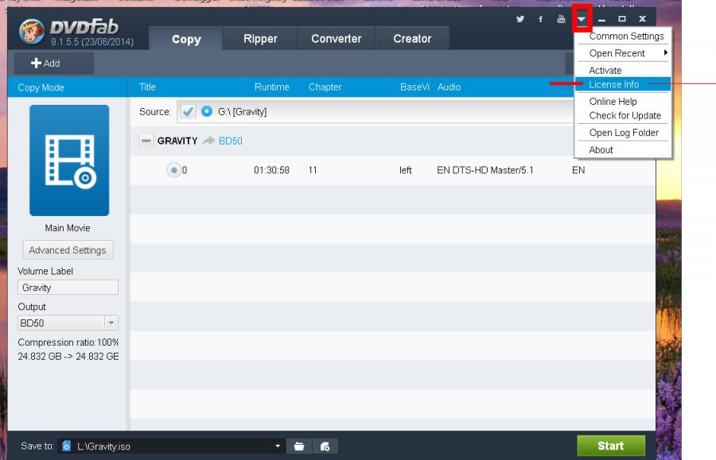The image size is (716, 460).
Task: Click the DVDFab monkey logo
Action: pos(32,31)
